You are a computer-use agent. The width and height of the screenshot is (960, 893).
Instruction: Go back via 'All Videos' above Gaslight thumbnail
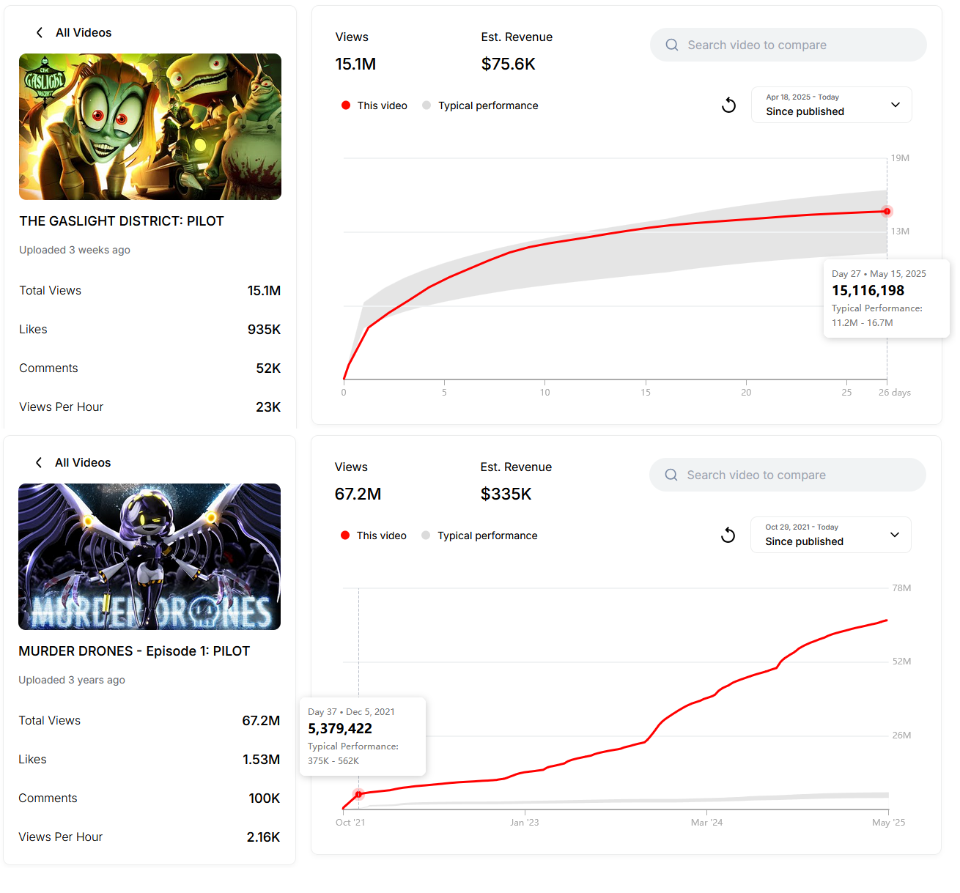(84, 32)
